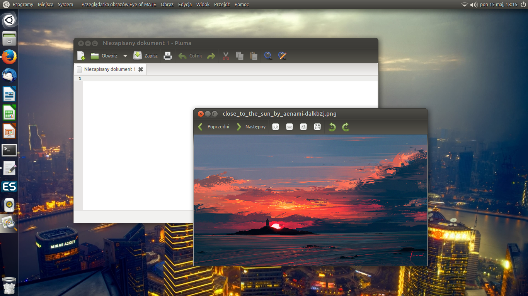Open the Programy menu
Screen dimensions: 528x296
(x=23, y=5)
